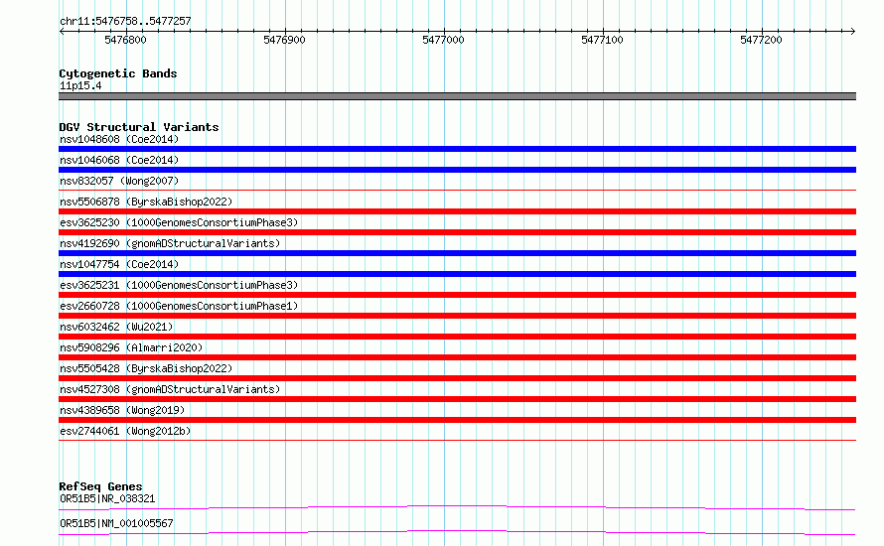Image resolution: width=884 pixels, height=546 pixels.
Task: Select variant label nsv1046068 (Coe2014)
Action: tap(119, 160)
